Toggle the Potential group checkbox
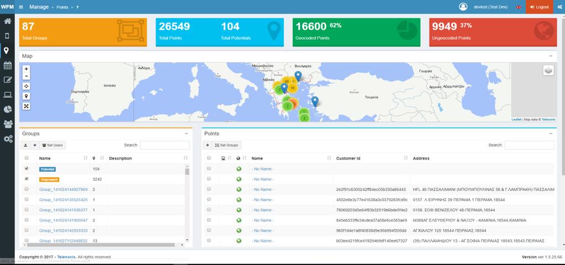Image resolution: width=565 pixels, height=265 pixels. pyautogui.click(x=27, y=168)
